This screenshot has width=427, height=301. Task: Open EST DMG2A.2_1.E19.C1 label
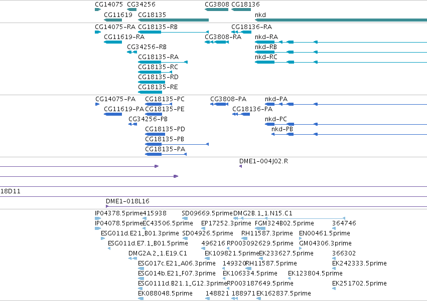tap(158, 254)
